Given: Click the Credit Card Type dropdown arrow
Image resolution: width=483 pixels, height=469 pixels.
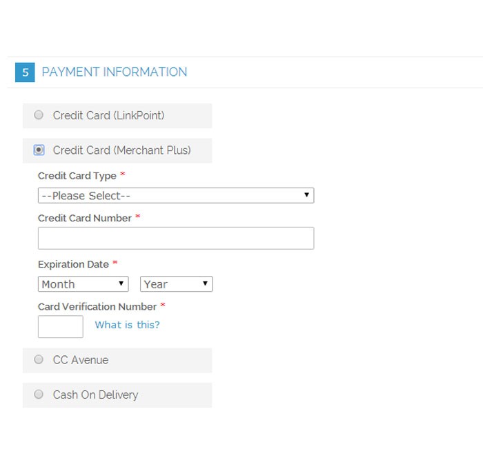Looking at the screenshot, I should pyautogui.click(x=306, y=196).
